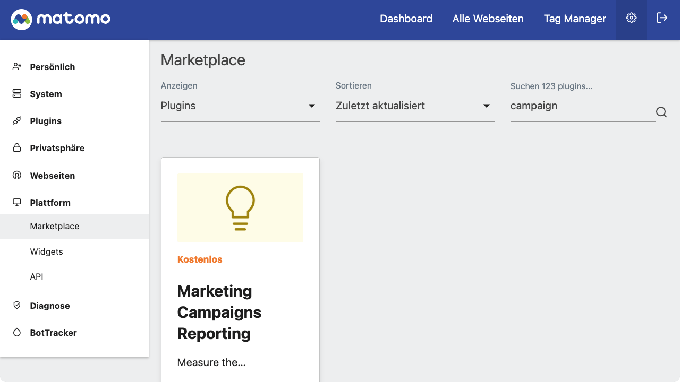The image size is (680, 382).
Task: Go to Dashboard in top navigation
Action: coord(406,19)
